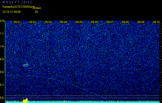Image resolution: width=162 pixels, height=103 pixels.
Task: Click the red meteor echo in the spectrogram
Action: pos(25,65)
